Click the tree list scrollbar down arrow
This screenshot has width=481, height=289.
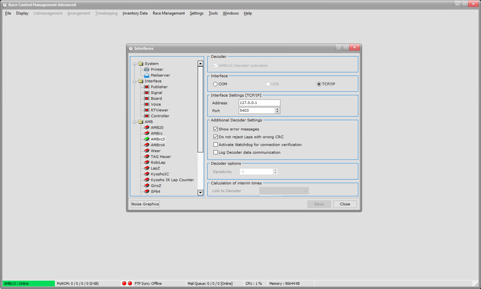click(201, 192)
